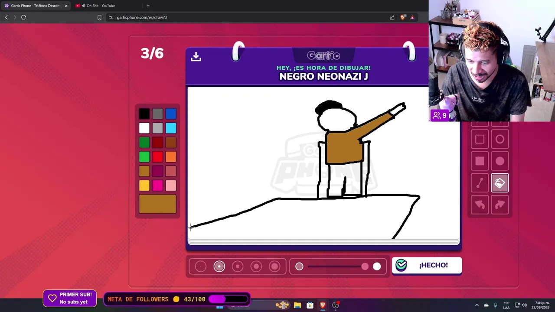Open Brave browser from the taskbar
555x312 pixels.
pos(323,305)
